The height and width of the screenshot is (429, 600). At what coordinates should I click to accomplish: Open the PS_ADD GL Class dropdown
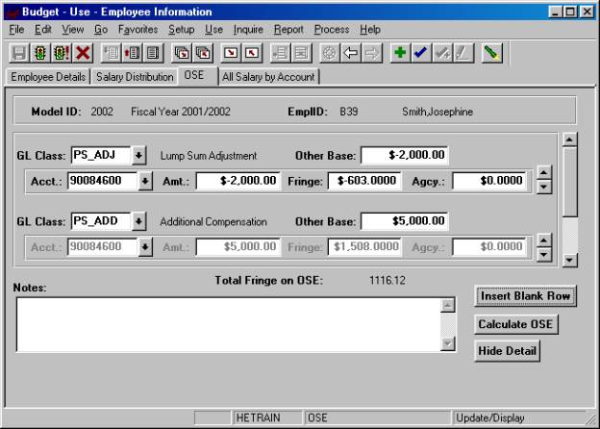click(x=138, y=221)
